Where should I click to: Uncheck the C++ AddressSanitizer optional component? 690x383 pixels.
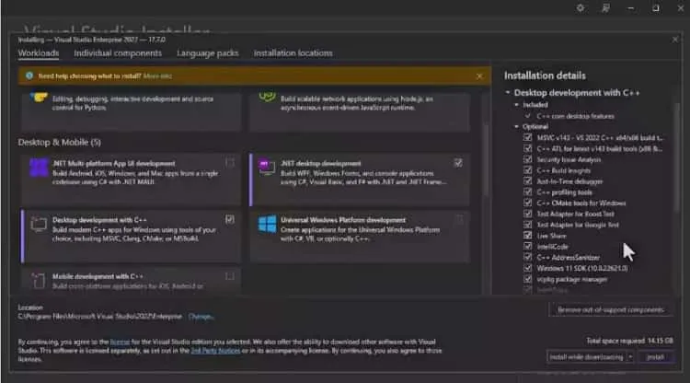click(x=528, y=257)
